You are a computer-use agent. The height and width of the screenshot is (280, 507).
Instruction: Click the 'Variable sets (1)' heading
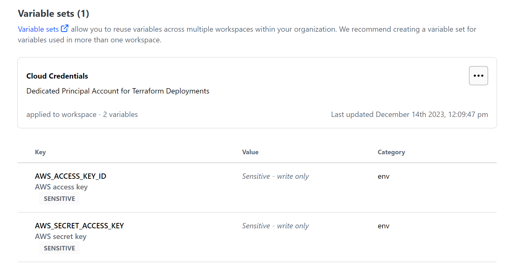coord(53,14)
